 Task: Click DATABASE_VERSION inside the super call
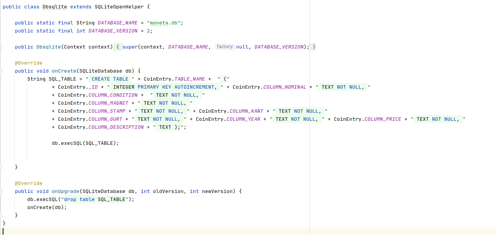pyautogui.click(x=279, y=47)
